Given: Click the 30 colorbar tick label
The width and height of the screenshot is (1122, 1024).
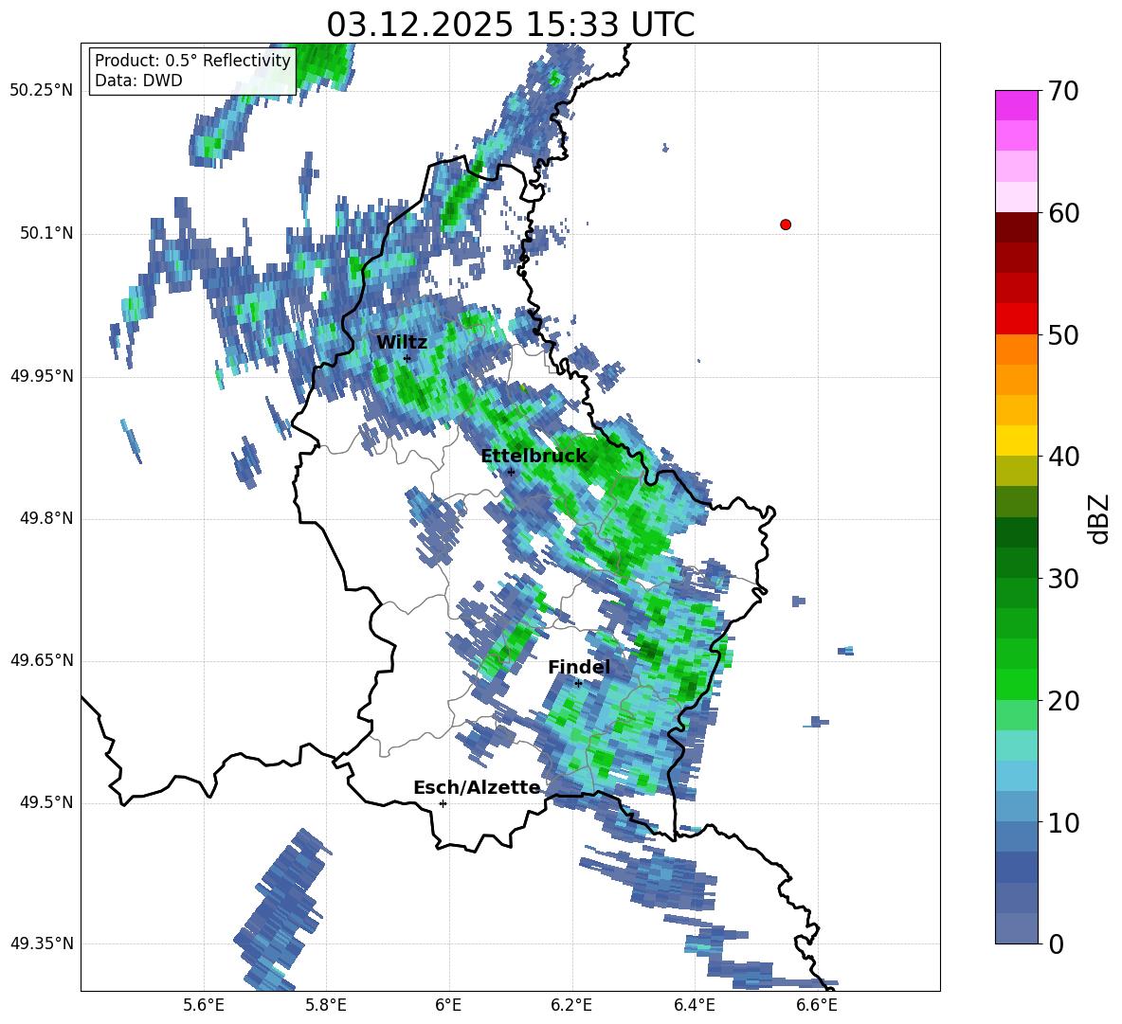Looking at the screenshot, I should 1063,579.
